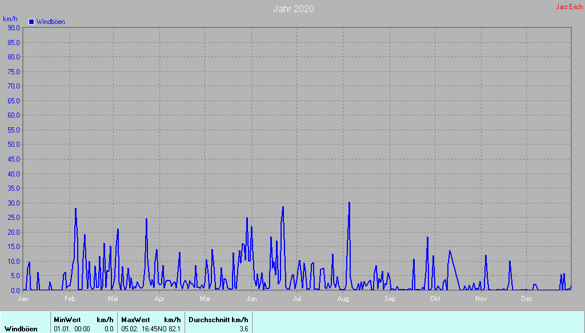Click the 85.0 y-axis value

(14, 42)
